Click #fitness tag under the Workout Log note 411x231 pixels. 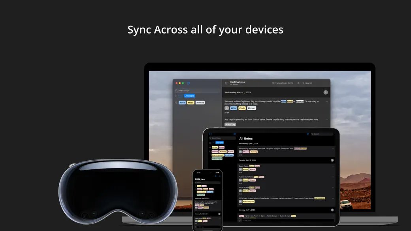pos(246,152)
